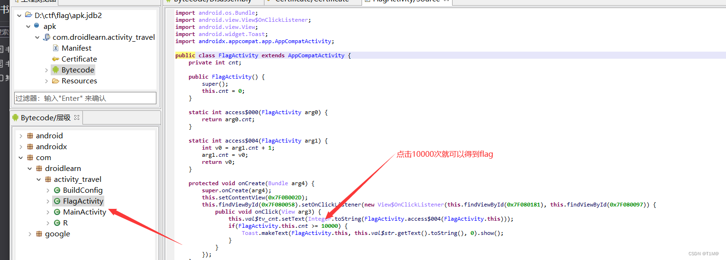Click the constant '10000' in the if condition
The width and height of the screenshot is (726, 260).
330,226
